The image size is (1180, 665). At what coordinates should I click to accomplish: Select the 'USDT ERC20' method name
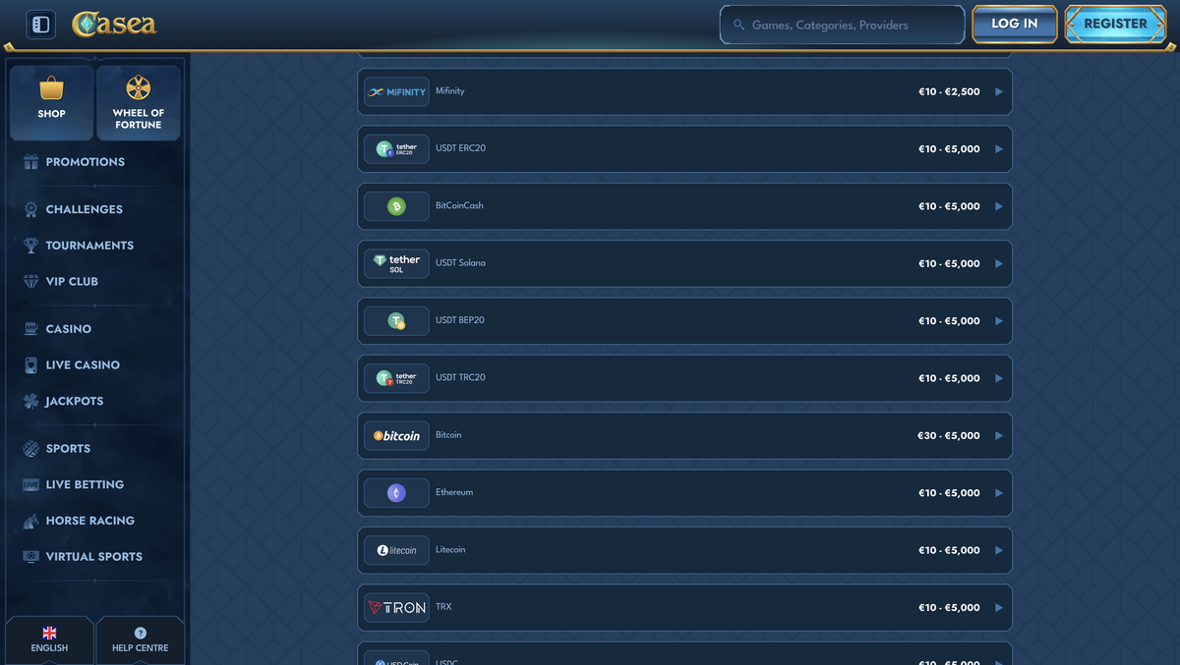460,148
